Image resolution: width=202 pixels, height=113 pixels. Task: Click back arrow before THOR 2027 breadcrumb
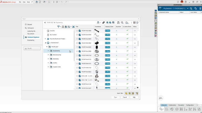click(x=45, y=22)
